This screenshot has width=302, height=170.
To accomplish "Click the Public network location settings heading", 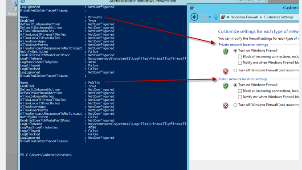I will pyautogui.click(x=243, y=79).
